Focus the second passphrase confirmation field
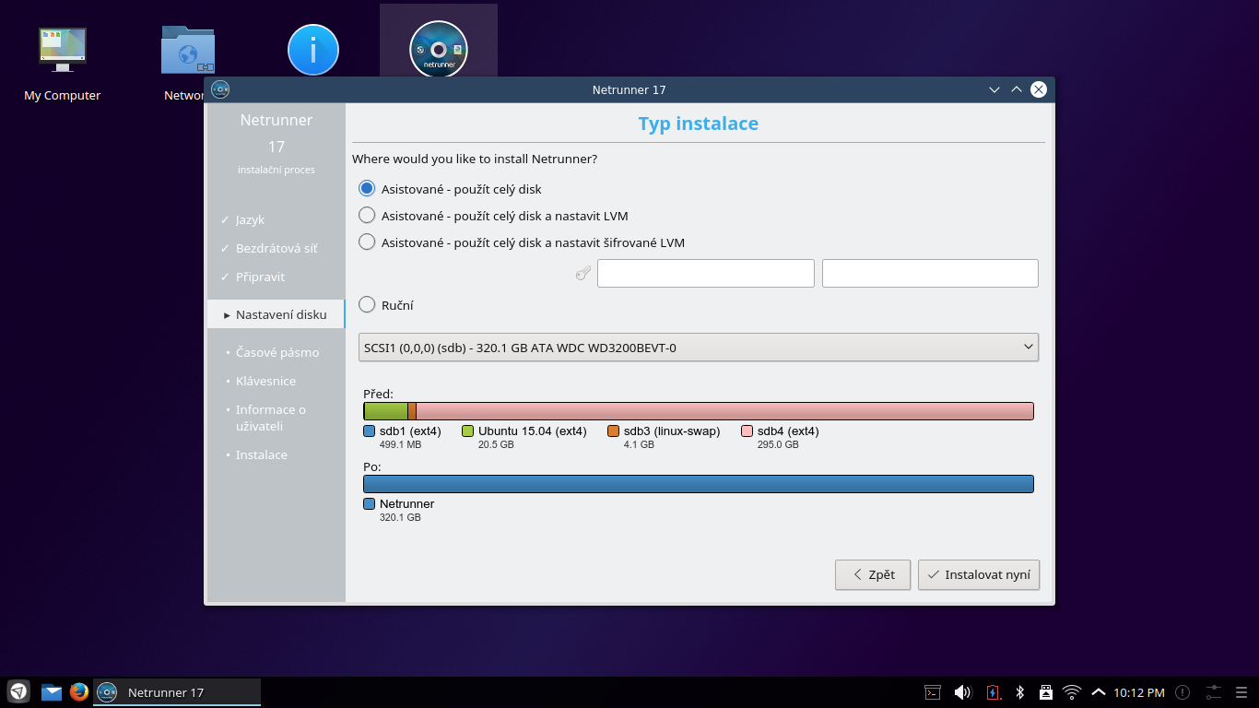Image resolution: width=1259 pixels, height=708 pixels. pos(930,273)
